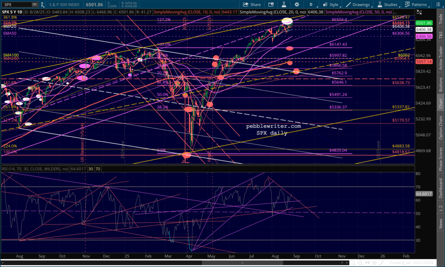The width and height of the screenshot is (445, 267).
Task: Click the SMA100 chart label
Action: tap(11, 55)
